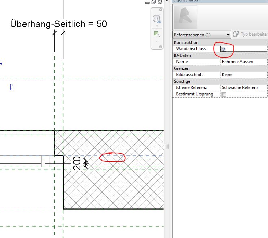Select the Wandabschluss property label

[191, 49]
